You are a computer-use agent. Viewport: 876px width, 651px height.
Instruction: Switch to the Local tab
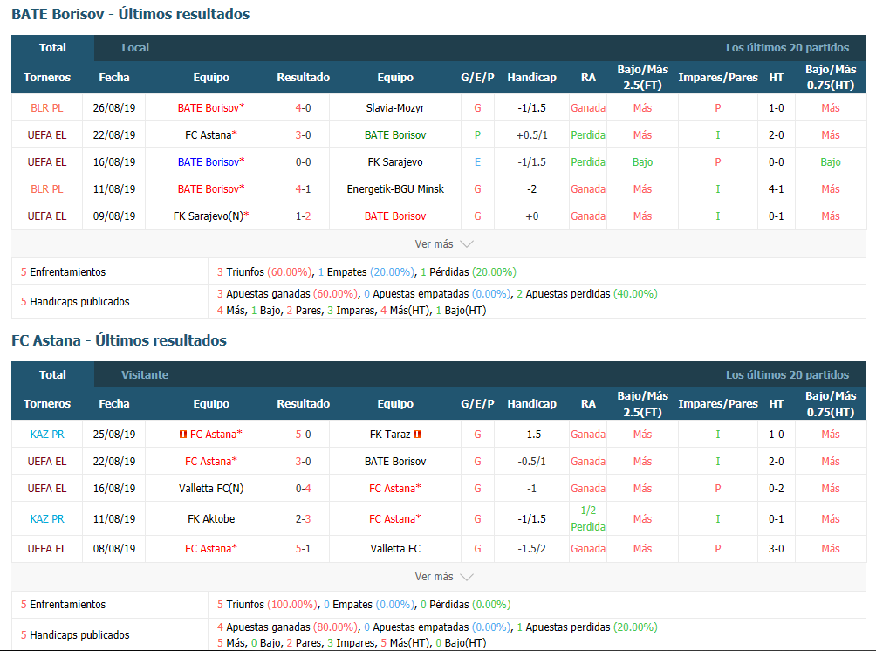[135, 48]
